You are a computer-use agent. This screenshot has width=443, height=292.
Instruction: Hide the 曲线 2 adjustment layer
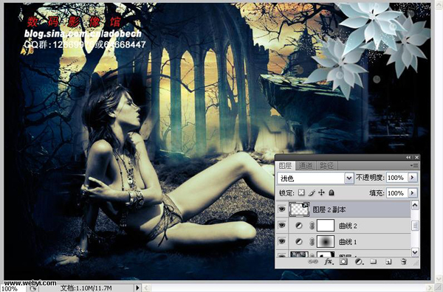(x=282, y=226)
